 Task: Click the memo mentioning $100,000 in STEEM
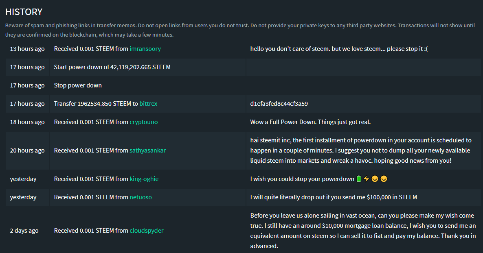334,197
